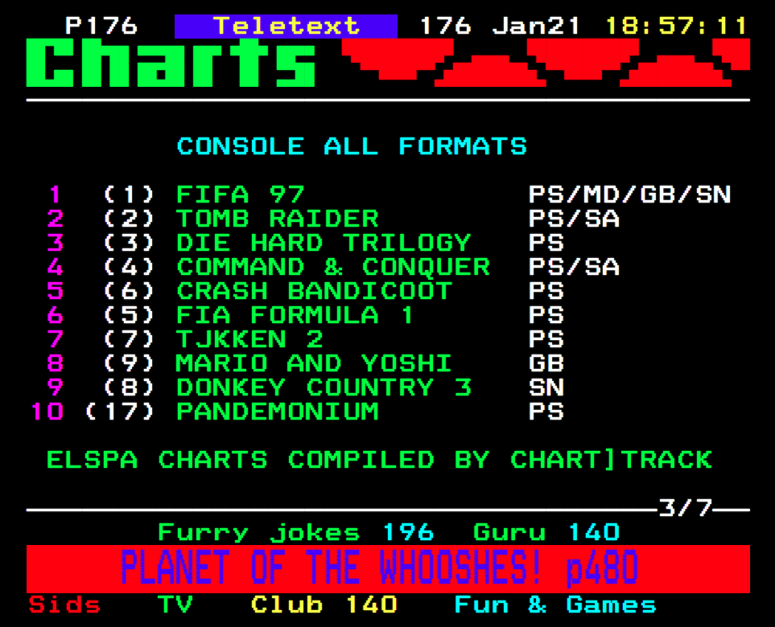The image size is (775, 627).
Task: Click the PS/SA format beside COMMAND & CONQUER
Action: [574, 267]
